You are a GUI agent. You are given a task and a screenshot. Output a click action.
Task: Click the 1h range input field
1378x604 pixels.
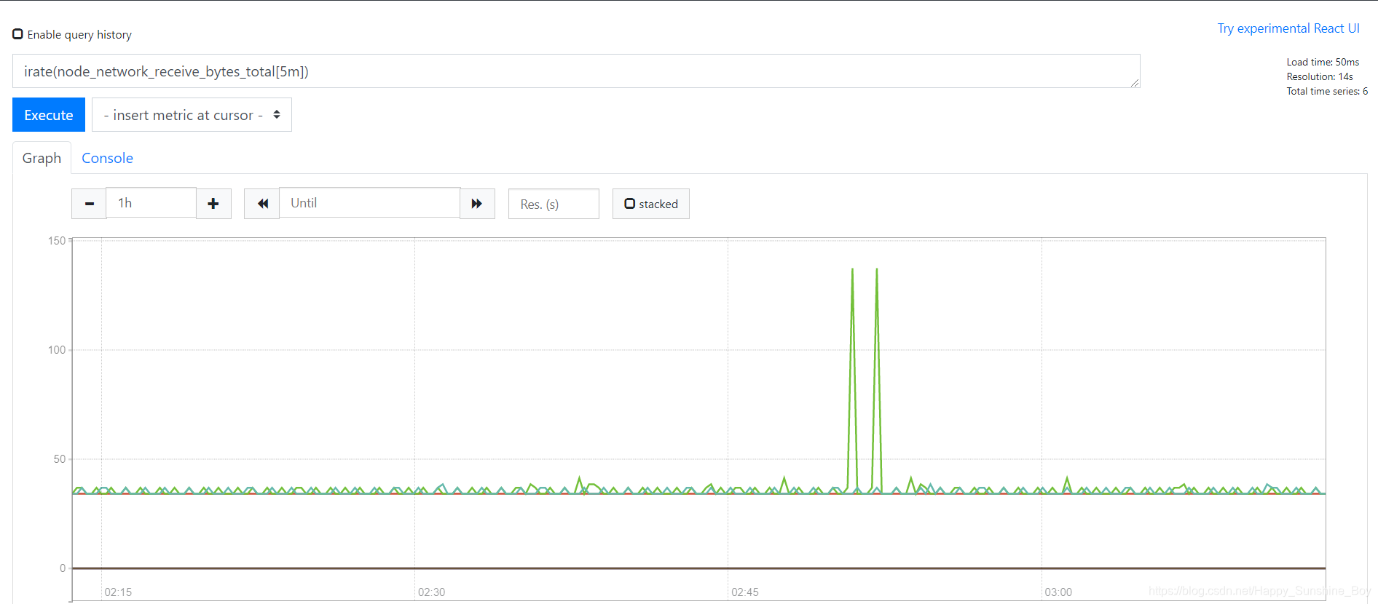[x=151, y=203]
